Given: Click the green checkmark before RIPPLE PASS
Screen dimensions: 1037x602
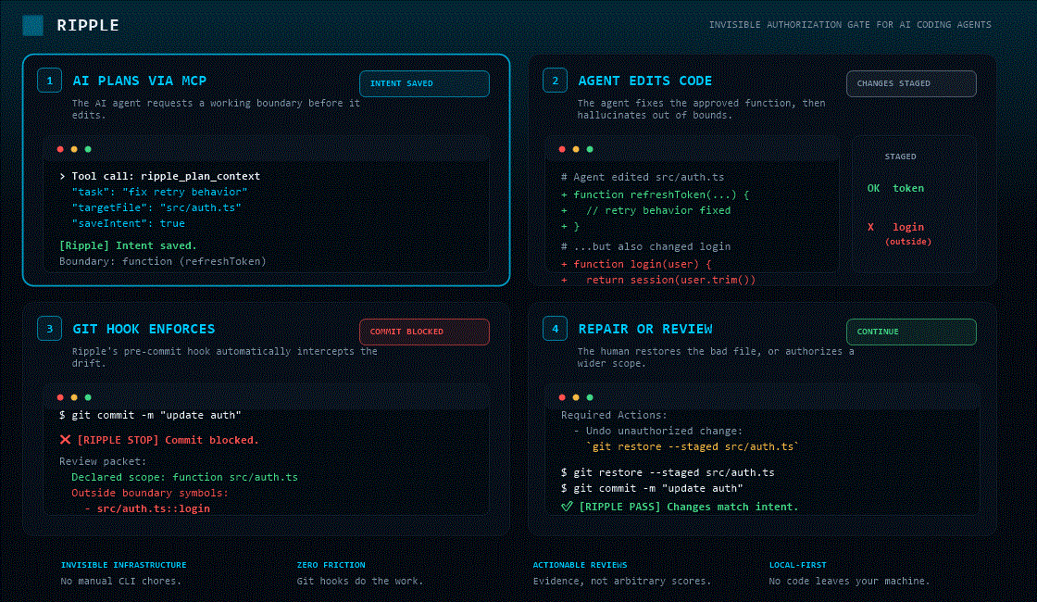Looking at the screenshot, I should pyautogui.click(x=567, y=507).
